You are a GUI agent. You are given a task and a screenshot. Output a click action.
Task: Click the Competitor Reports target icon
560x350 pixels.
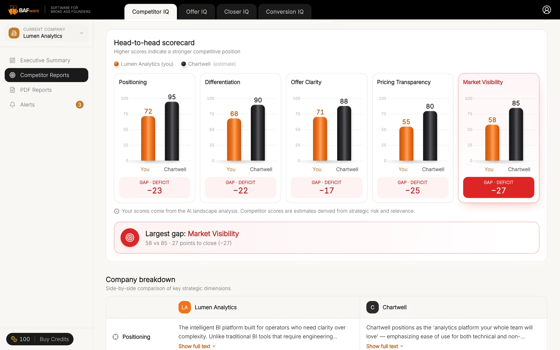(x=12, y=75)
